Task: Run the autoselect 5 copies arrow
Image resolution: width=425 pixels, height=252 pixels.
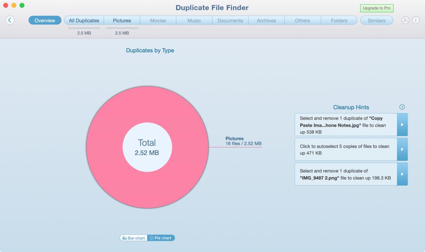Action: (x=402, y=150)
